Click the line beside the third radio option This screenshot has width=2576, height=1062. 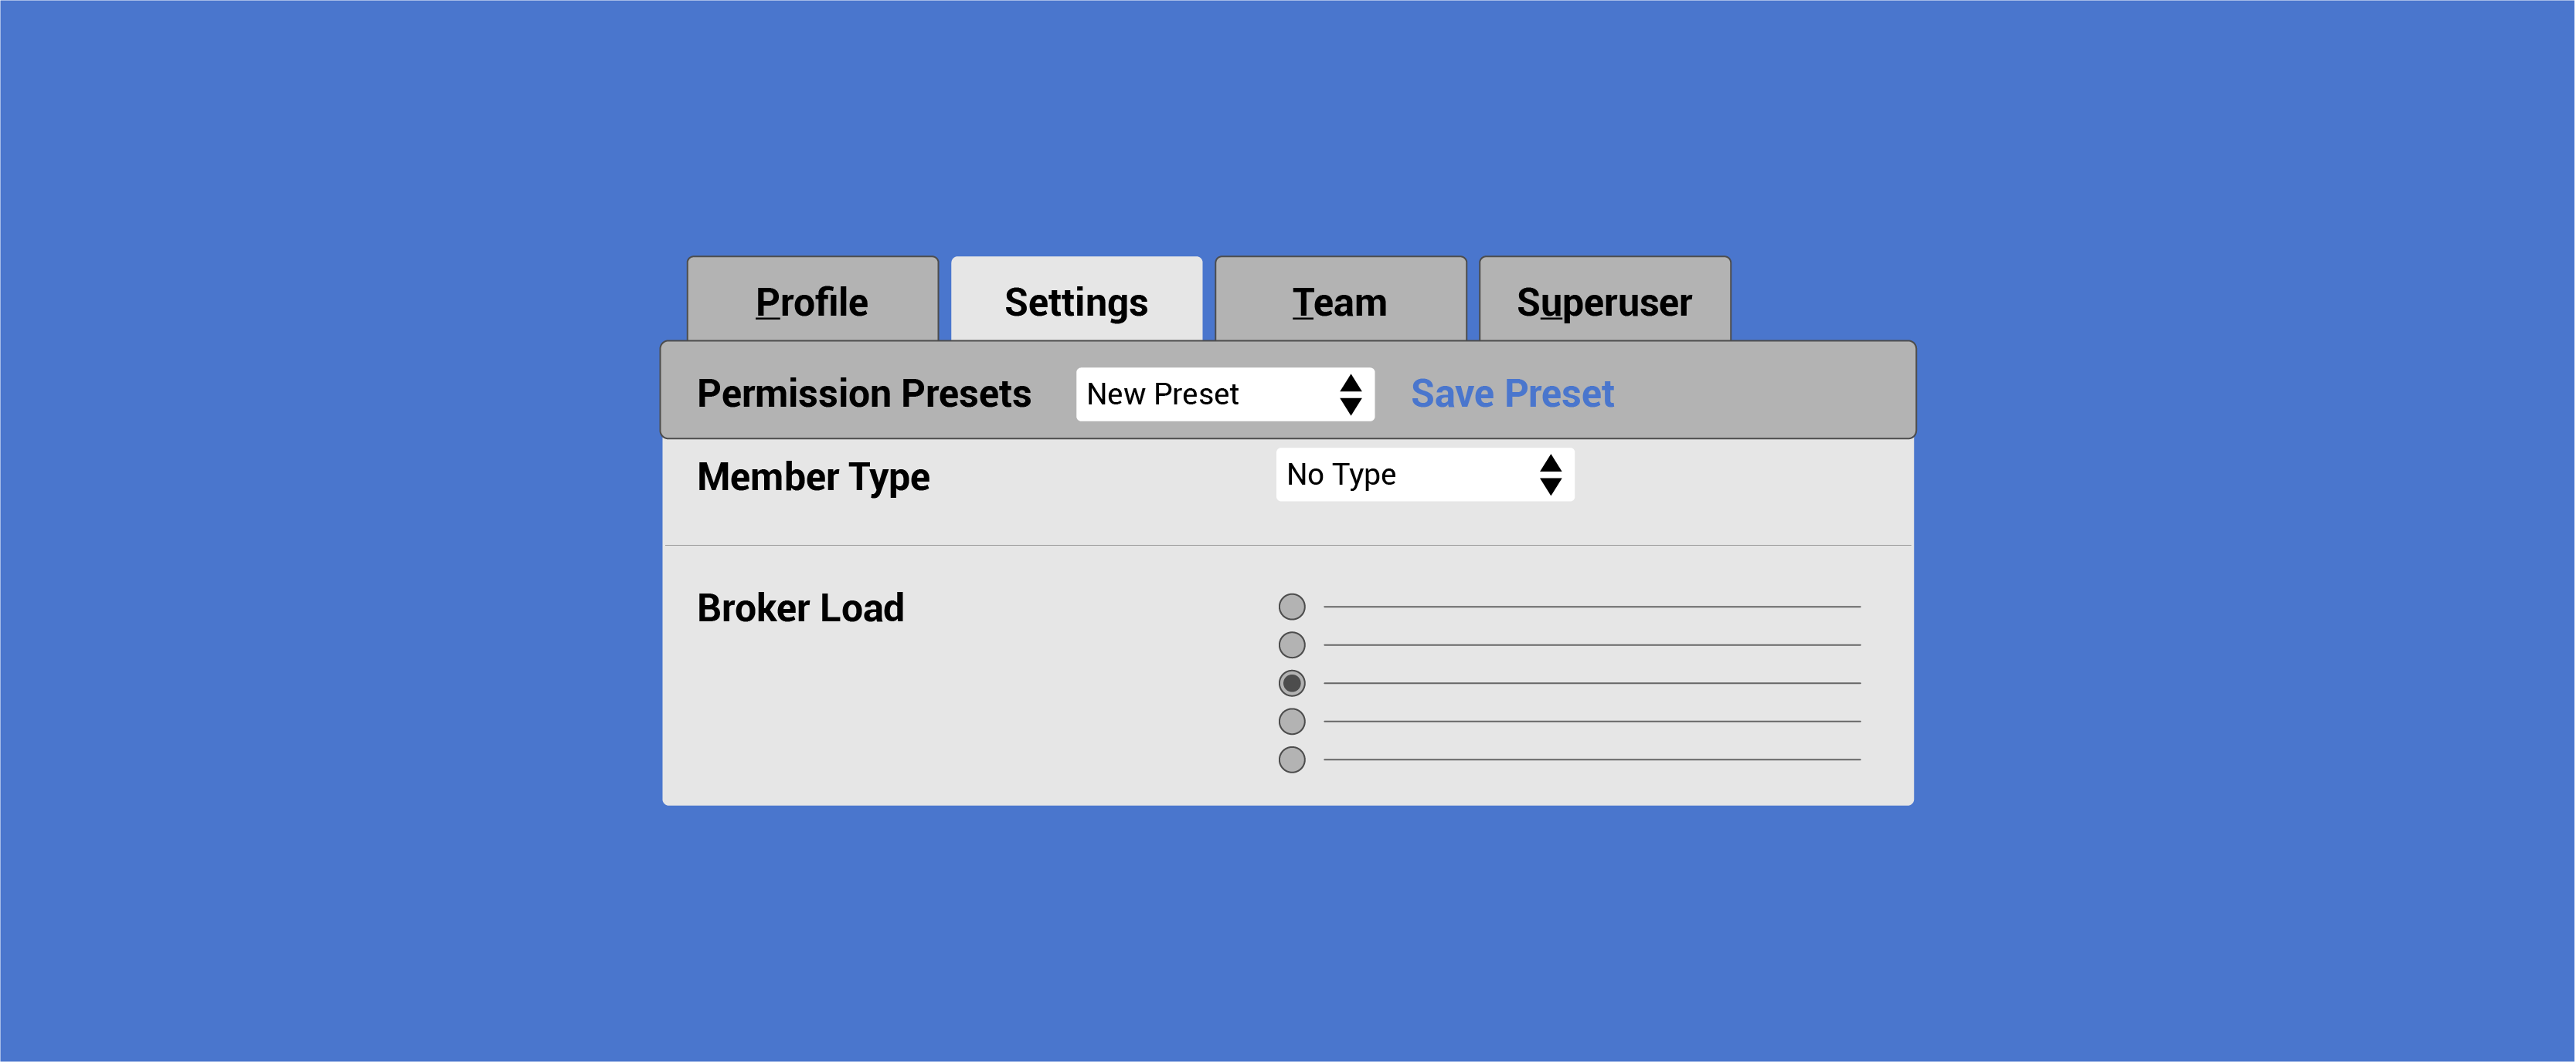(x=1592, y=683)
